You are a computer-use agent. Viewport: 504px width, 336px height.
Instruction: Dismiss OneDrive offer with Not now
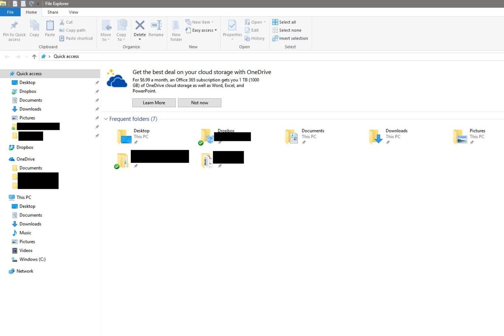click(199, 102)
